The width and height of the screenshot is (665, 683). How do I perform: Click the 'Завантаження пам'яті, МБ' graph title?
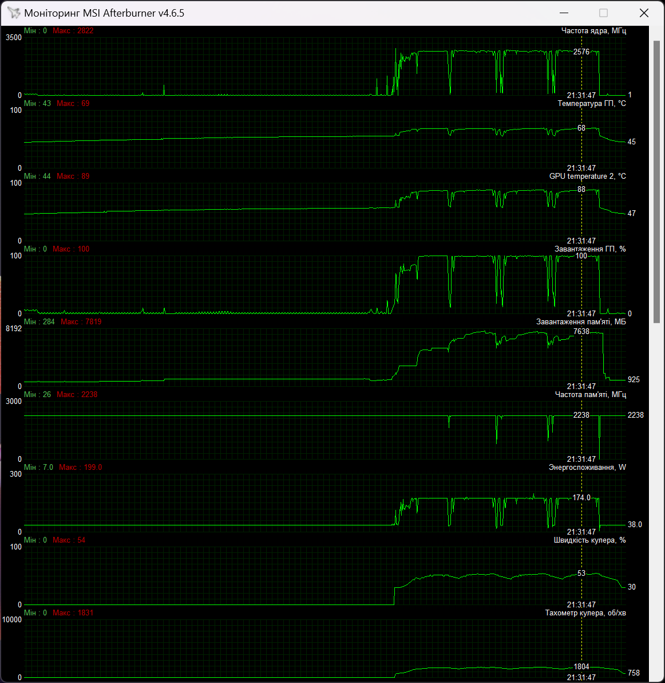[x=581, y=322]
